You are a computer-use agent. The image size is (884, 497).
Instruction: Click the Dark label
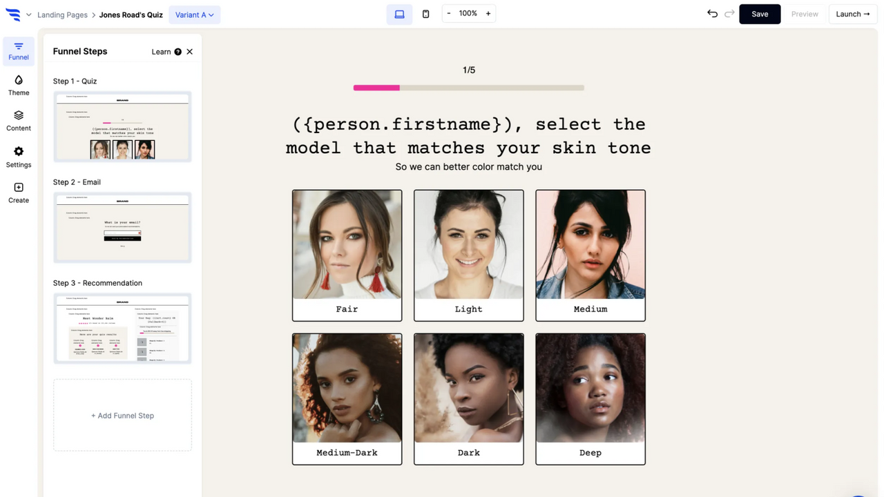point(468,453)
